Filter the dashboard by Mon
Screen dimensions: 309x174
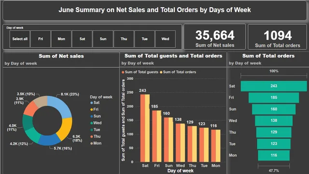click(x=61, y=39)
